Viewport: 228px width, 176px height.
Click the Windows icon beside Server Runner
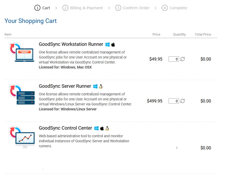click(95, 86)
